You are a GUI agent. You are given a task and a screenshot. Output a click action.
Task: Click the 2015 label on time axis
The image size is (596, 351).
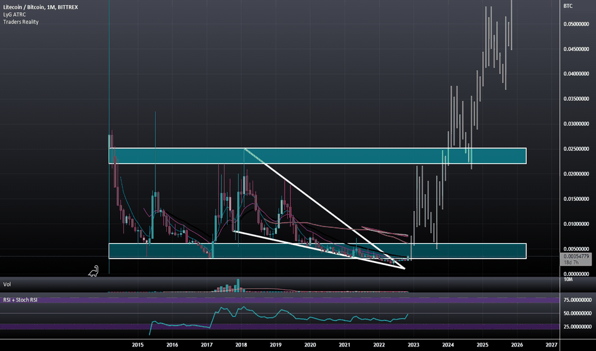137,345
